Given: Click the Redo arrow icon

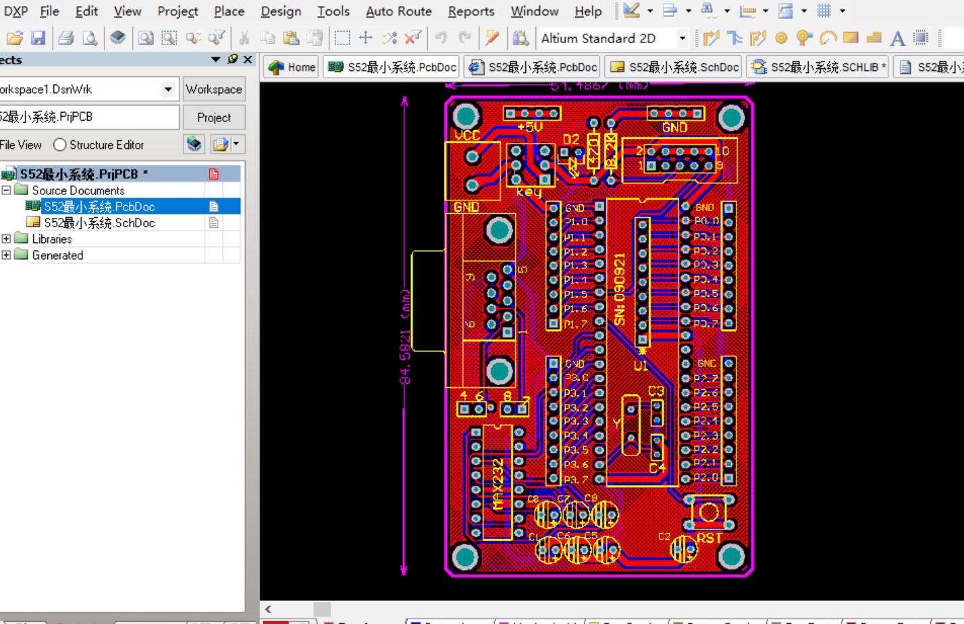Looking at the screenshot, I should tap(464, 38).
